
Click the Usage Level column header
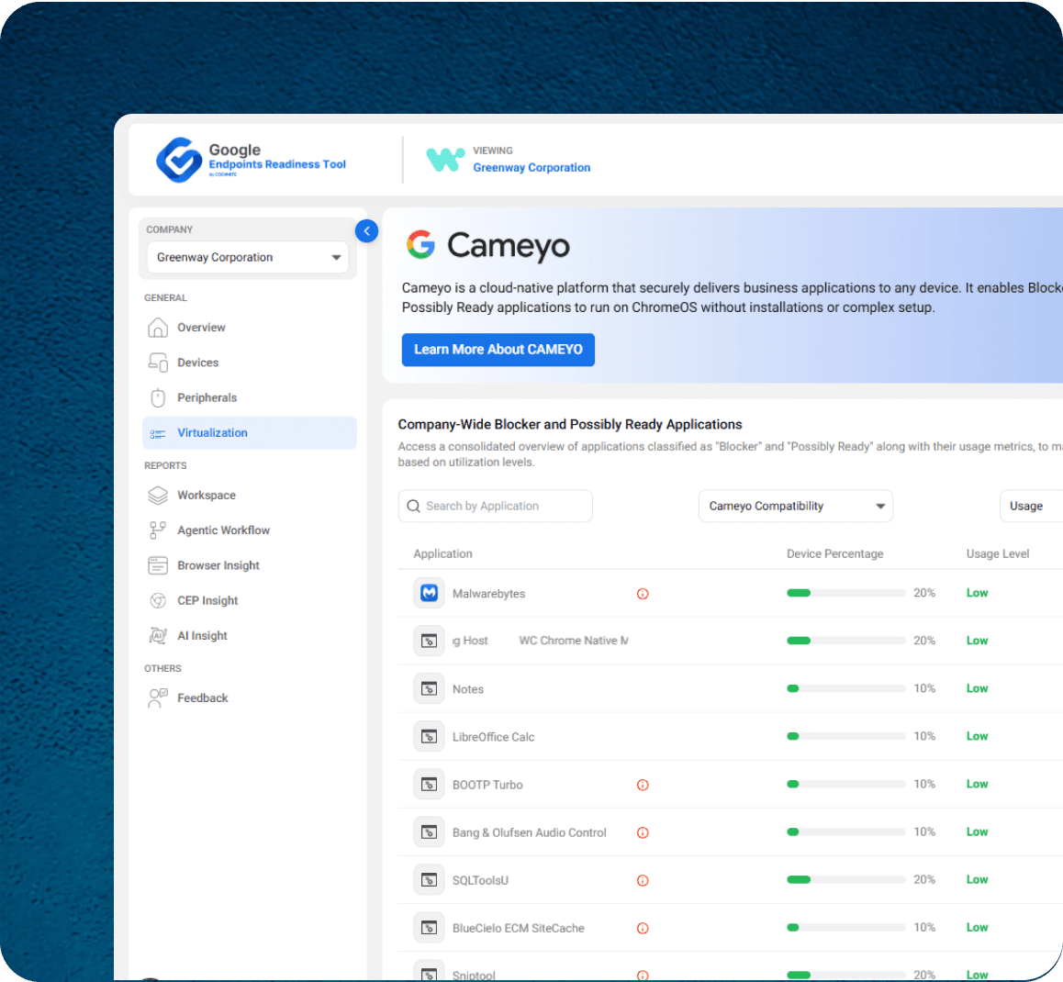click(998, 553)
